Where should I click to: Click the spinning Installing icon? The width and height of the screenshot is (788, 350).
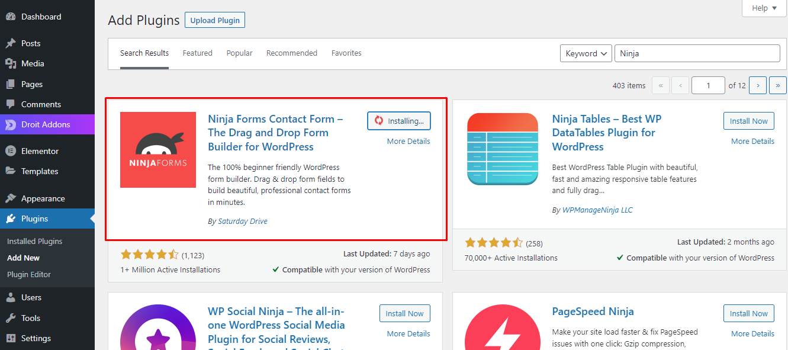(x=379, y=121)
